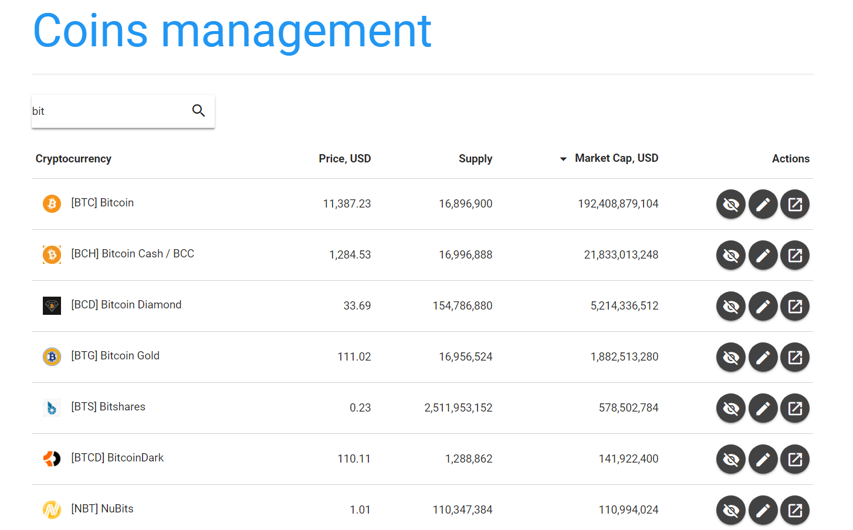
Task: Click market cap 192,408,879,104
Action: (x=618, y=204)
